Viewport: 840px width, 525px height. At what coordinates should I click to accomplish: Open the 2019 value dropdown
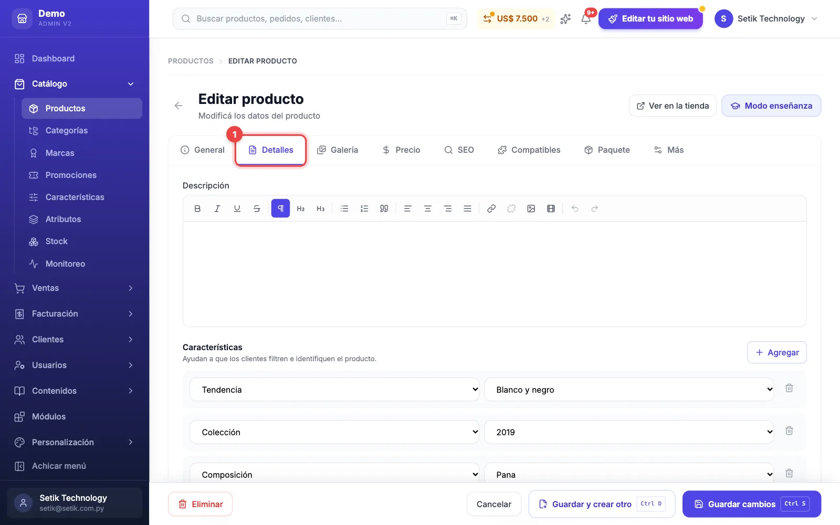[629, 432]
